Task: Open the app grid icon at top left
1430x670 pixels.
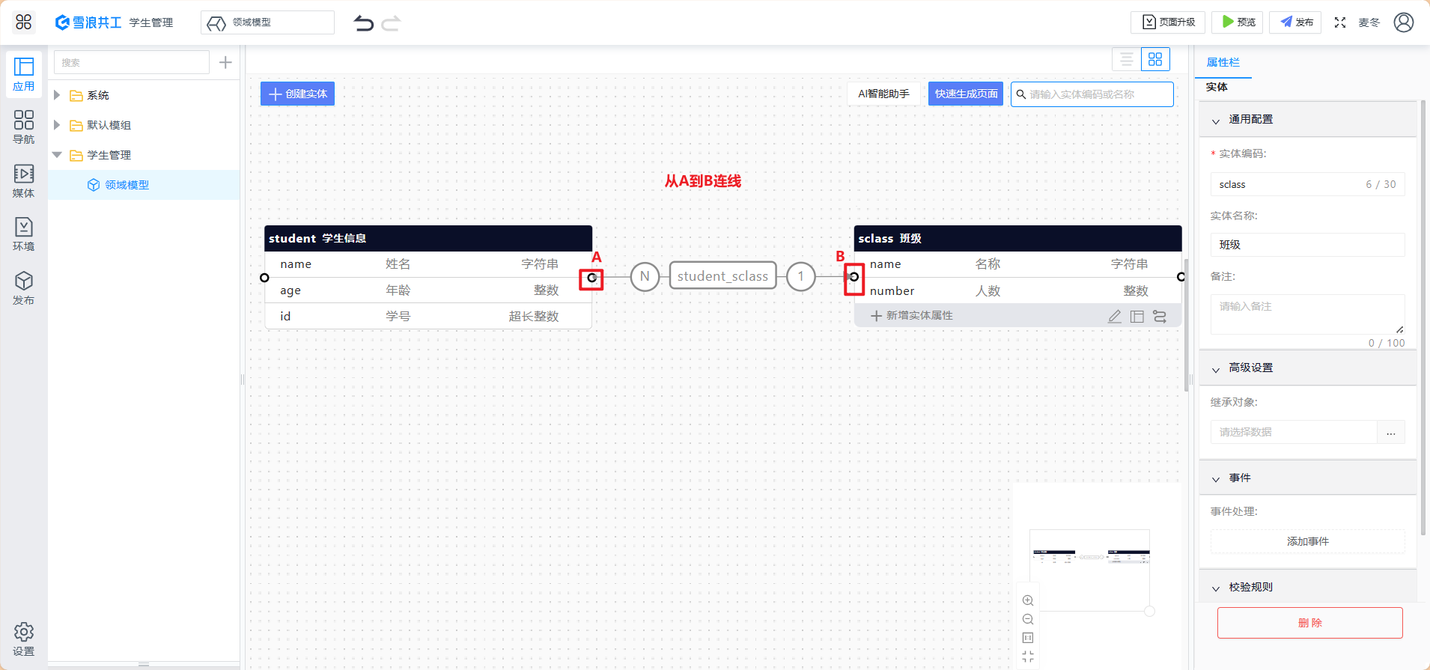Action: [24, 22]
